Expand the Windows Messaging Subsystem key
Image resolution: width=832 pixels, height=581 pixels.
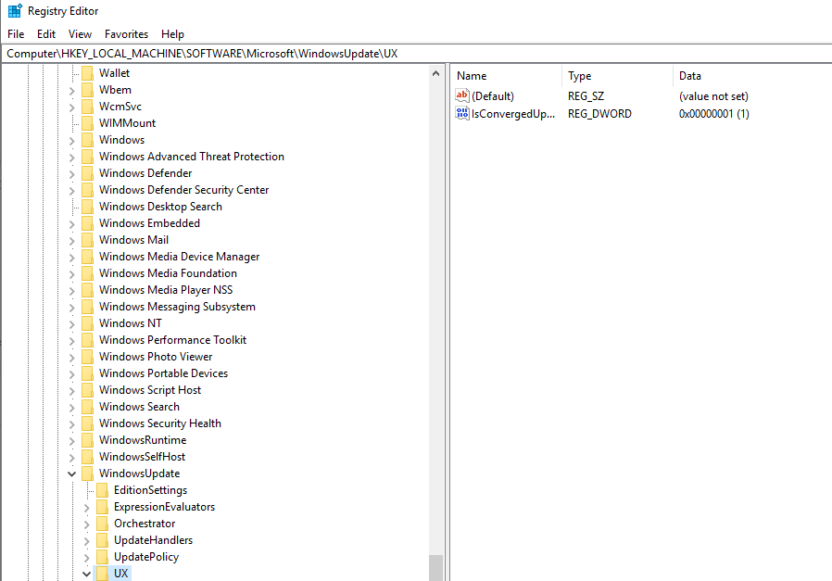tap(71, 308)
